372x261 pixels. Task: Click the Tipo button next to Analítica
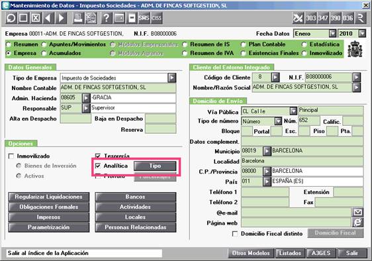coord(155,166)
